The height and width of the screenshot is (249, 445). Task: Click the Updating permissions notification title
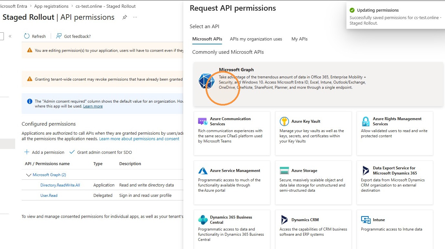click(378, 10)
